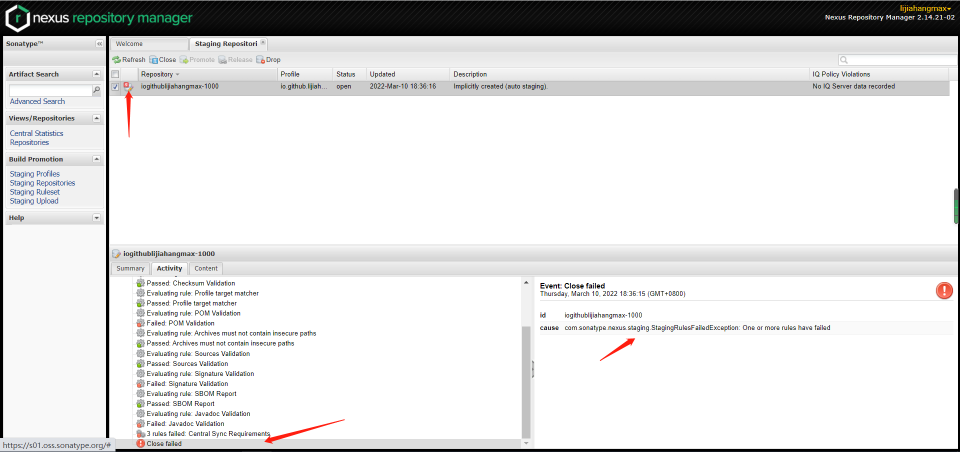Select Failed: POM Validation activity entry
The height and width of the screenshot is (452, 960).
180,323
